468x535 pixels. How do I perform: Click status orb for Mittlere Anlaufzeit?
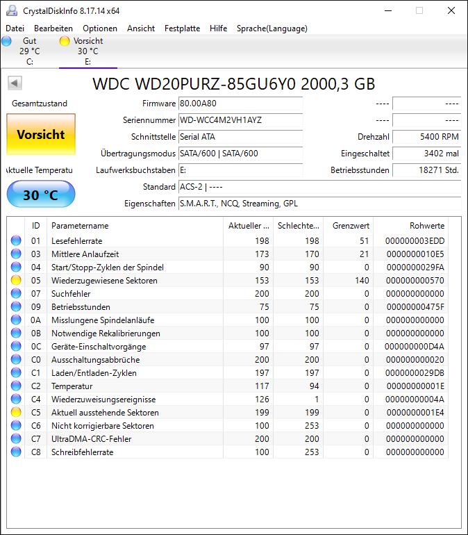tap(16, 254)
